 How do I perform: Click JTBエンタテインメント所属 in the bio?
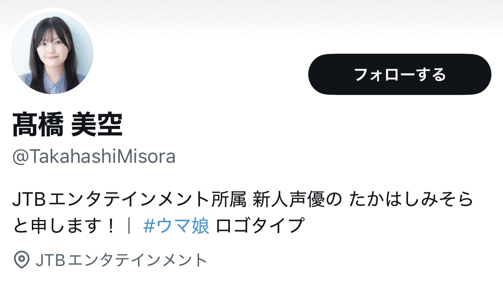[129, 199]
